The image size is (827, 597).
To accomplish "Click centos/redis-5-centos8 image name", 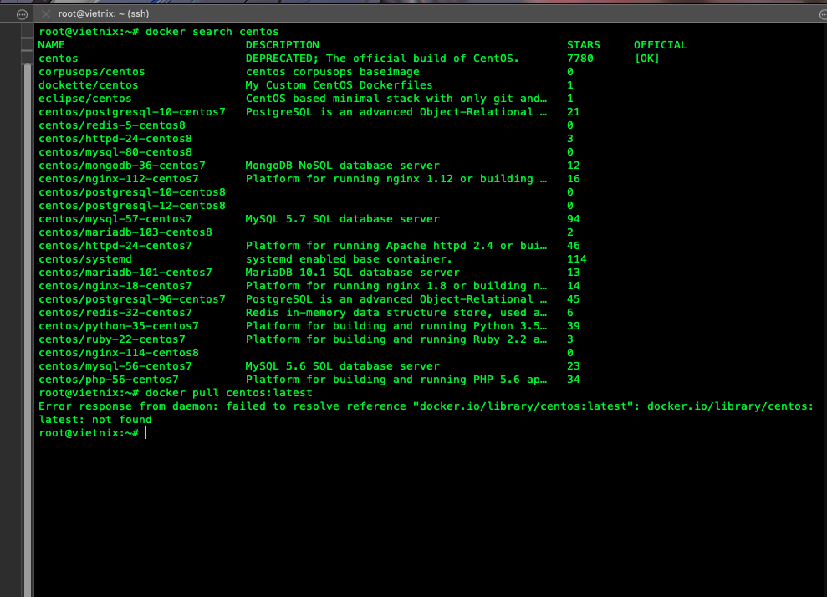I will click(112, 125).
